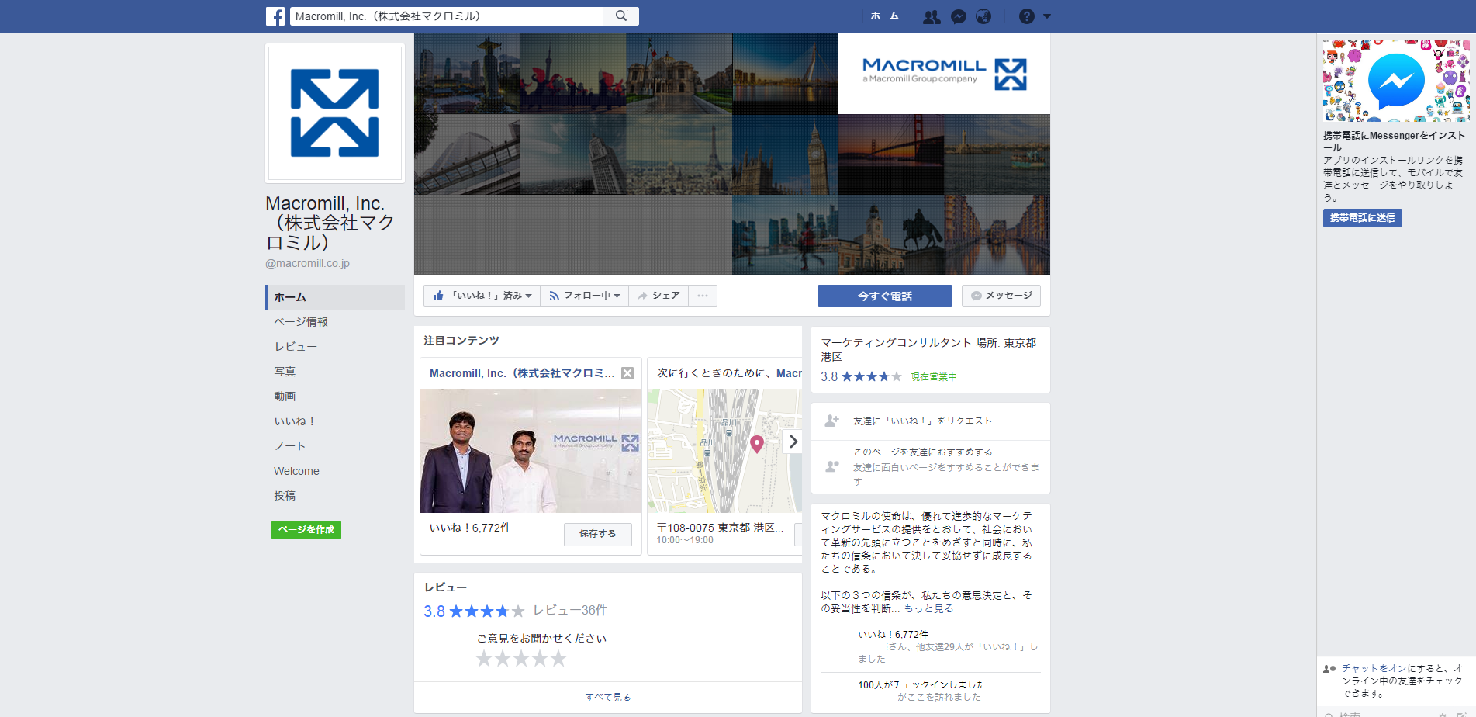
Task: Click 友達に「いいね！」をリクエスト
Action: 922,421
